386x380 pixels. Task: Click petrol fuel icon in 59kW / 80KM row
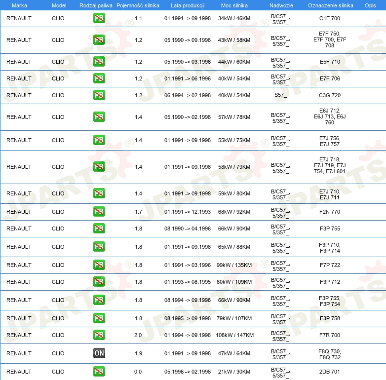[99, 193]
